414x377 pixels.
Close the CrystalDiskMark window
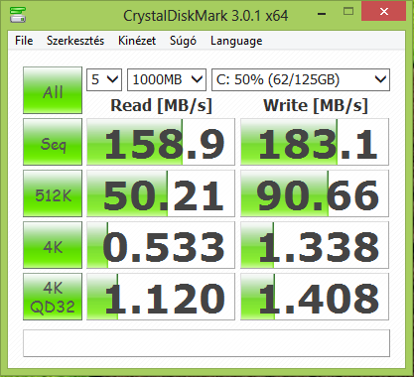click(x=384, y=12)
